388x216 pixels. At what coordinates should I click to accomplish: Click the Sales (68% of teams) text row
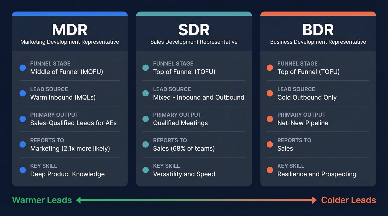[184, 149]
